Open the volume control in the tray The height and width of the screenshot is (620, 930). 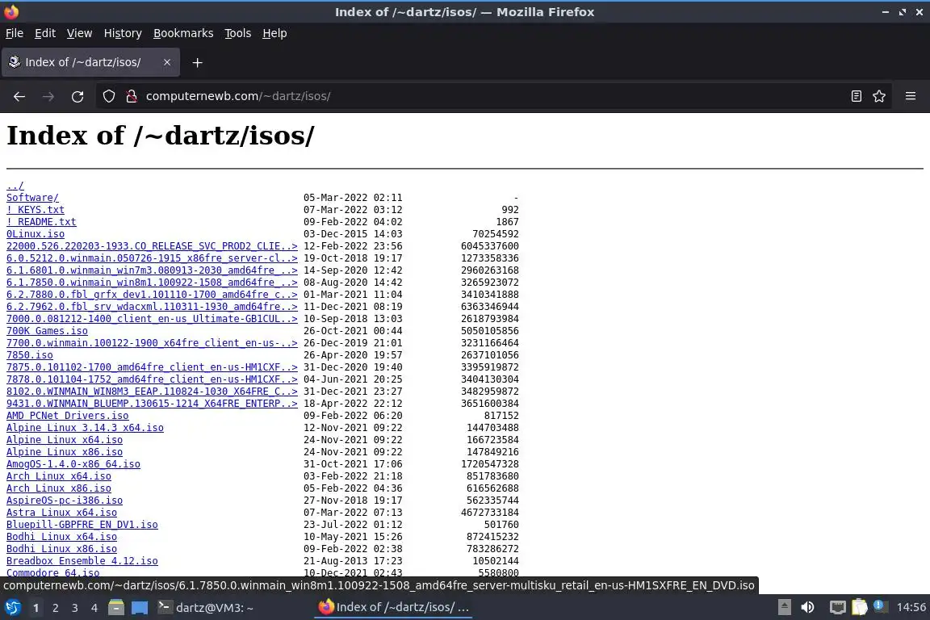coord(807,608)
